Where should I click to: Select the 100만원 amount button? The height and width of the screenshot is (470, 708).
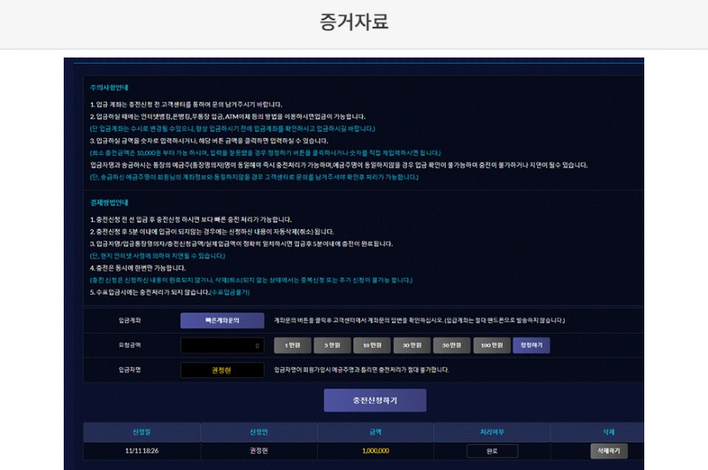pyautogui.click(x=491, y=345)
